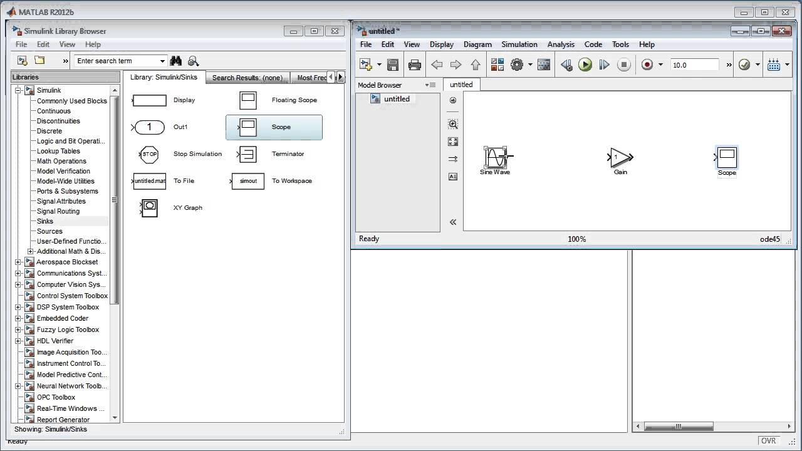Viewport: 802px width, 451px height.
Task: Select Commonly Used Blocks in the tree
Action: [x=72, y=101]
